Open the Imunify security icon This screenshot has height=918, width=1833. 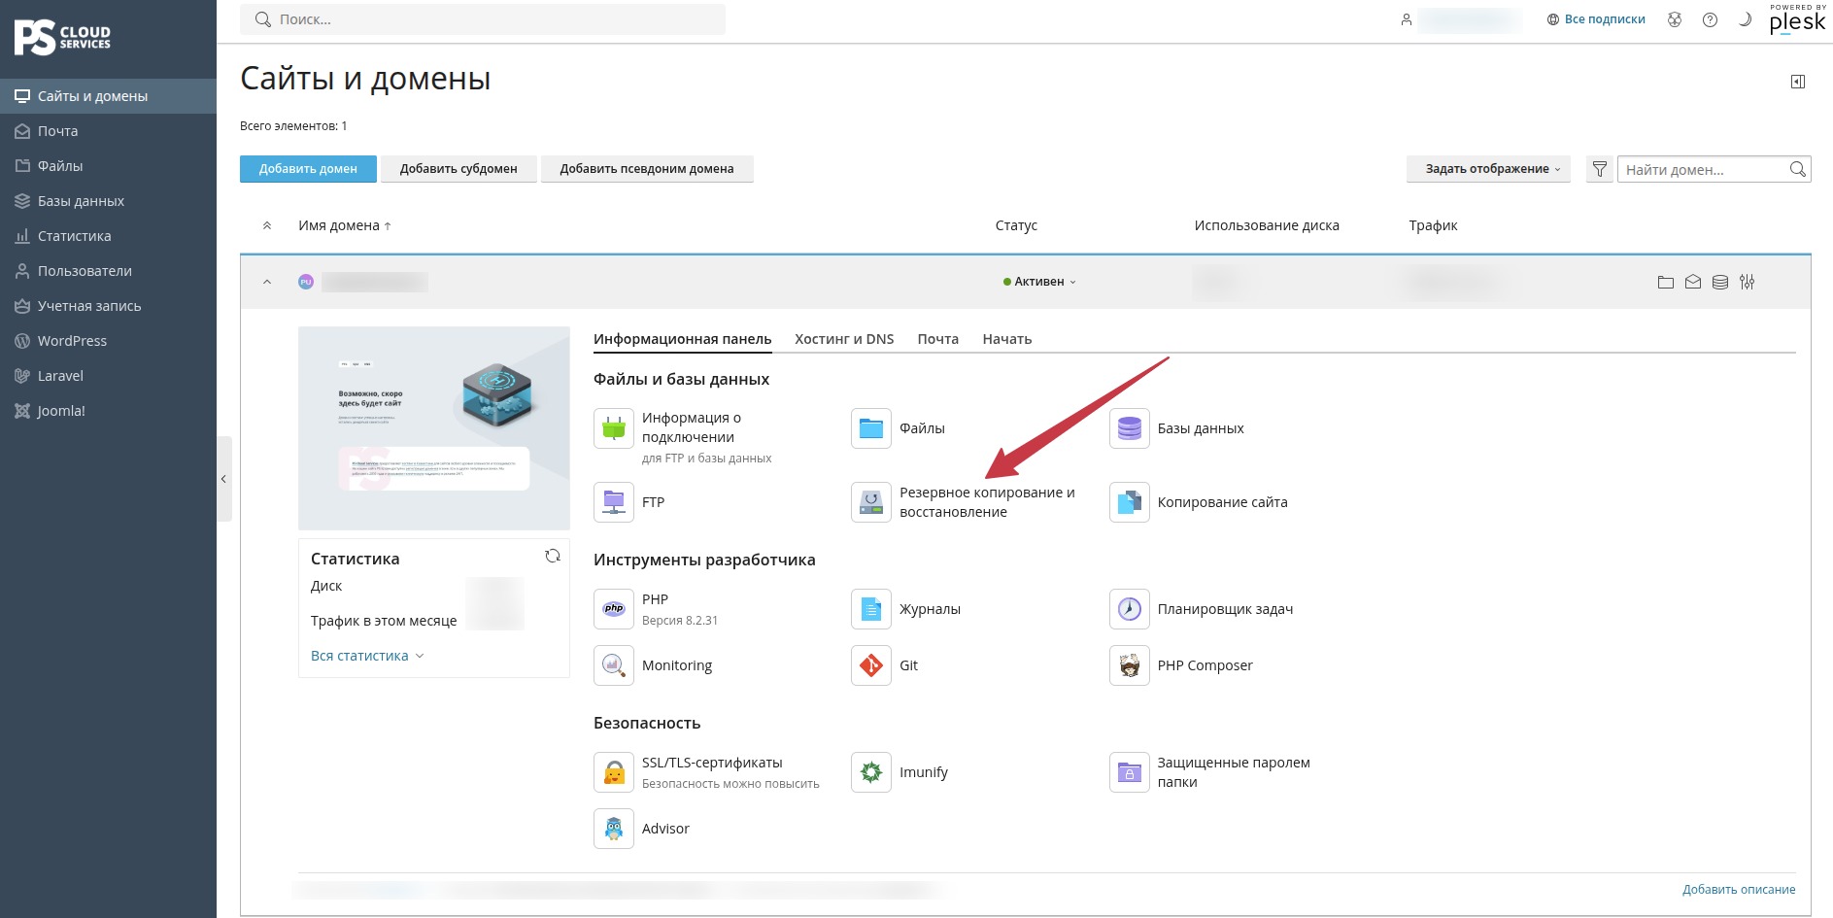871,772
